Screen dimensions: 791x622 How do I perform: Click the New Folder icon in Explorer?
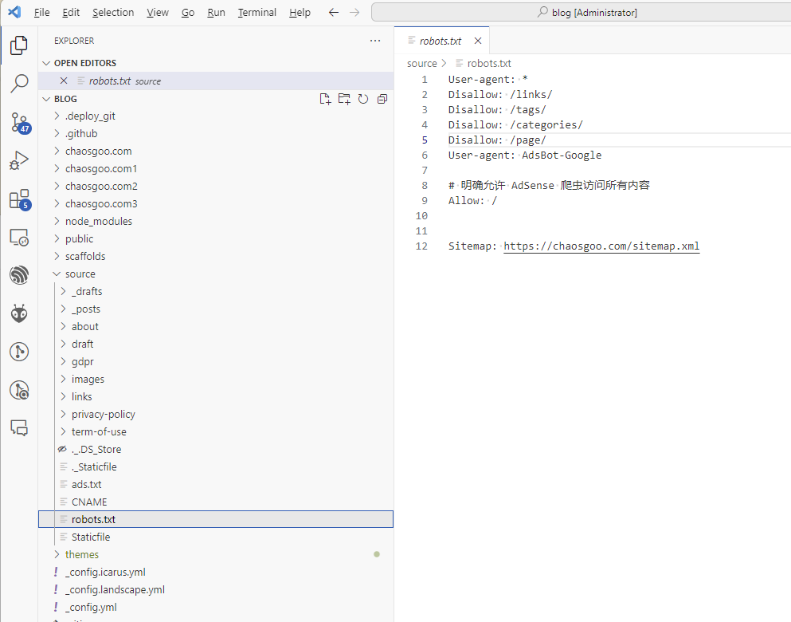(344, 99)
